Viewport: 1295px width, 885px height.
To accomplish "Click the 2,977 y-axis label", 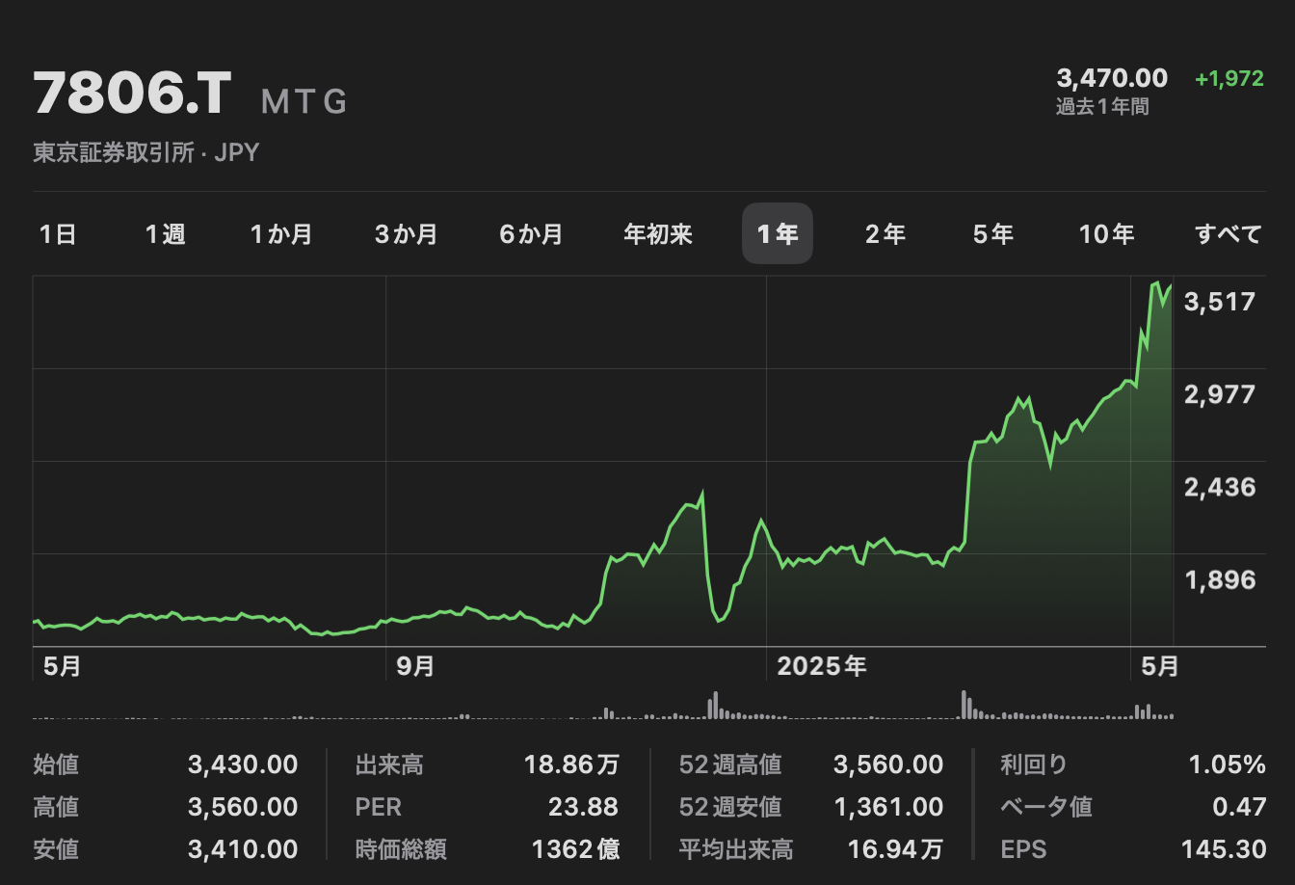I will click(1220, 394).
